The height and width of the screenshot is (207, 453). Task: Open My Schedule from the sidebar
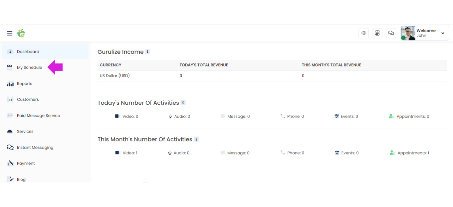coord(29,67)
